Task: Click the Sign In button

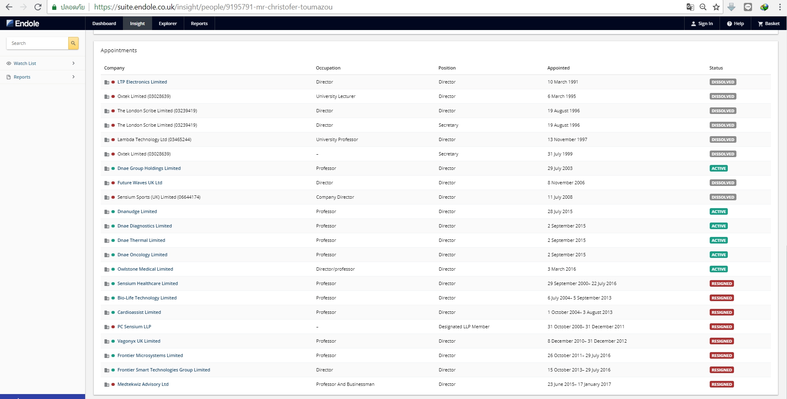Action: [702, 23]
